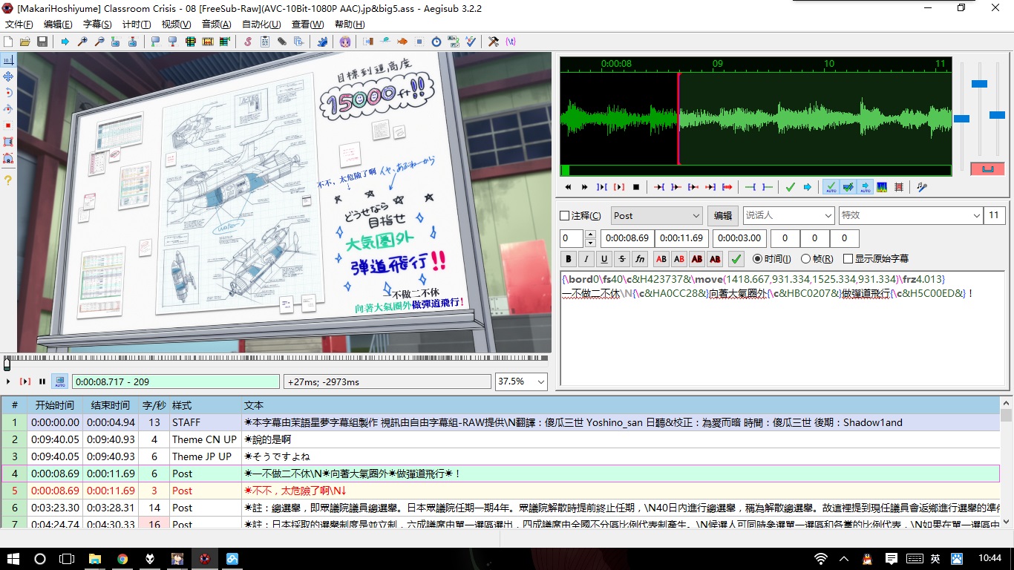The image size is (1014, 570).
Task: Click the audio Stop playback button
Action: (x=636, y=187)
